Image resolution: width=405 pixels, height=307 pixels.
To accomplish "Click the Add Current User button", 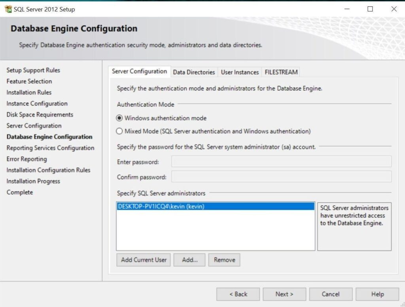I will point(143,260).
